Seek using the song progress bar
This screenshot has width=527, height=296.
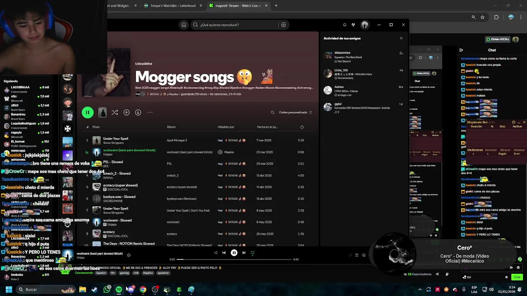[234, 259]
